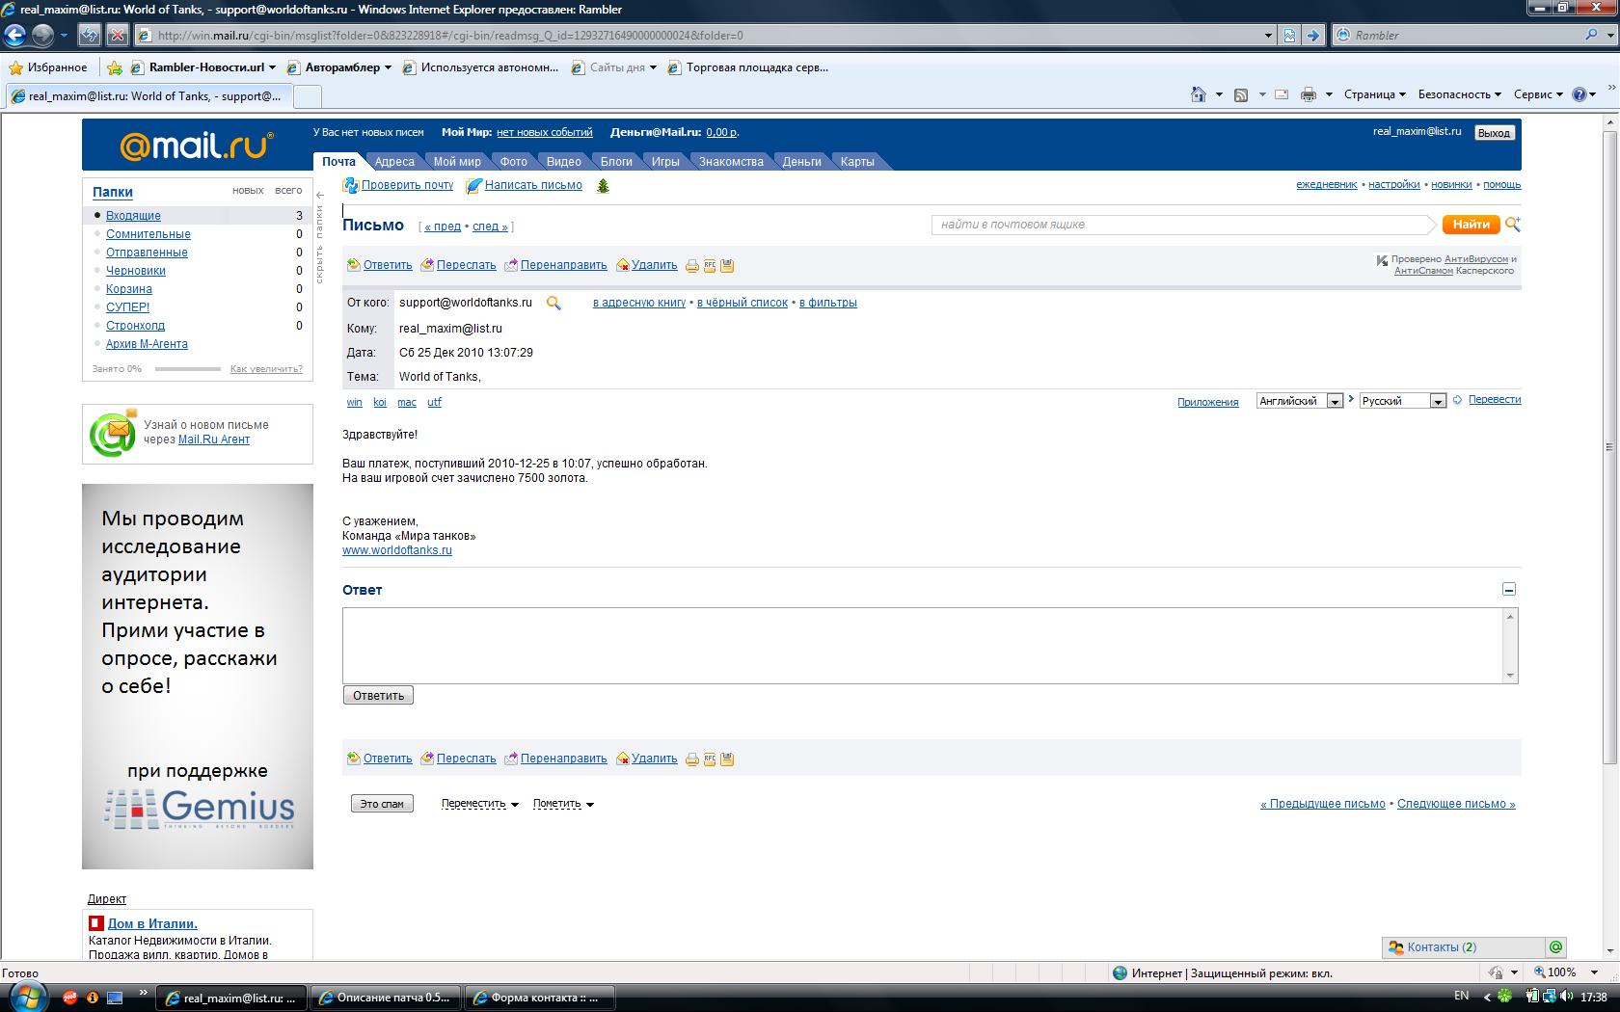Click the RFC headers icon in top toolbar
Image resolution: width=1620 pixels, height=1012 pixels.
click(710, 266)
